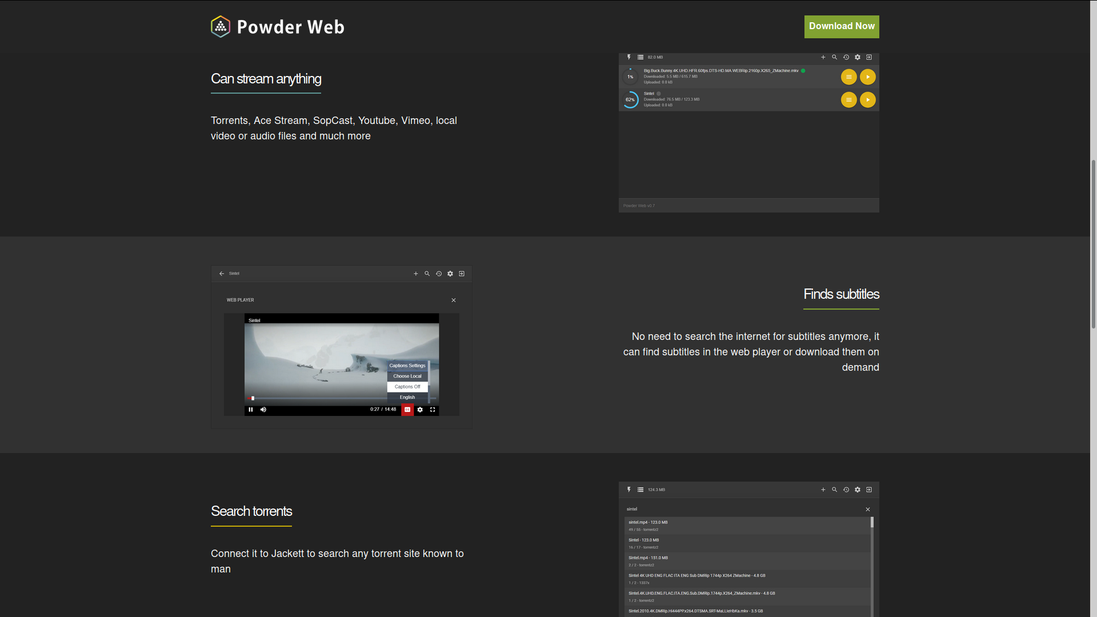Click the Download Now button
The width and height of the screenshot is (1097, 617).
pos(841,27)
